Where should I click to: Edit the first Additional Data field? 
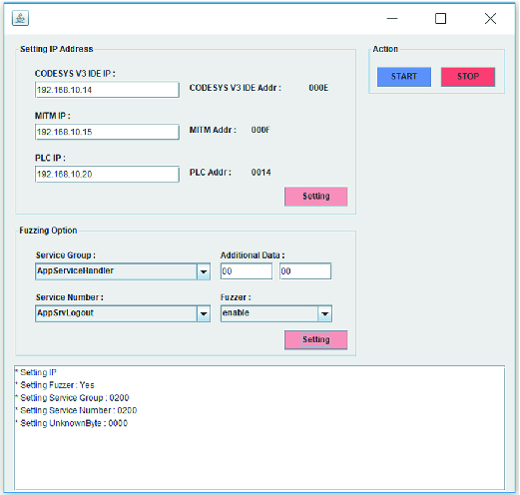(x=247, y=271)
